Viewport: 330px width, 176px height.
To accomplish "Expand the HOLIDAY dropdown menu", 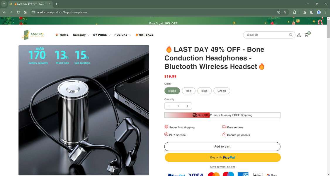I will tap(123, 35).
